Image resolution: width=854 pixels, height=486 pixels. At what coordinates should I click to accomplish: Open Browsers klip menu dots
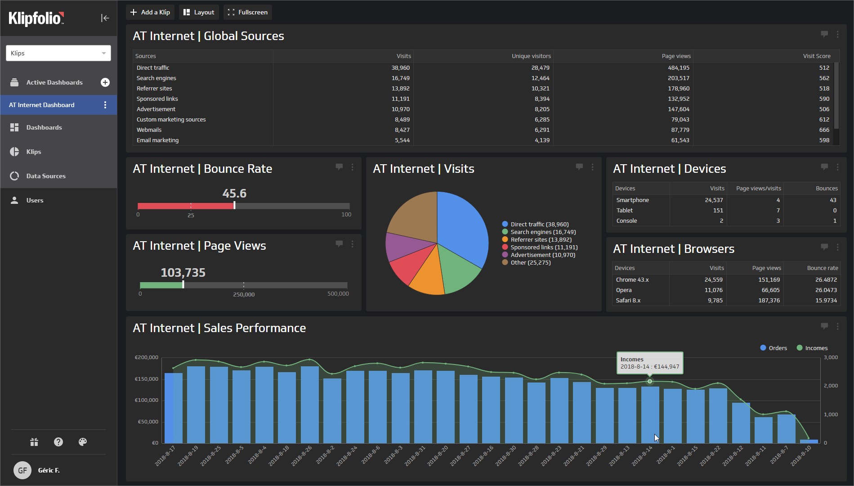tap(837, 247)
